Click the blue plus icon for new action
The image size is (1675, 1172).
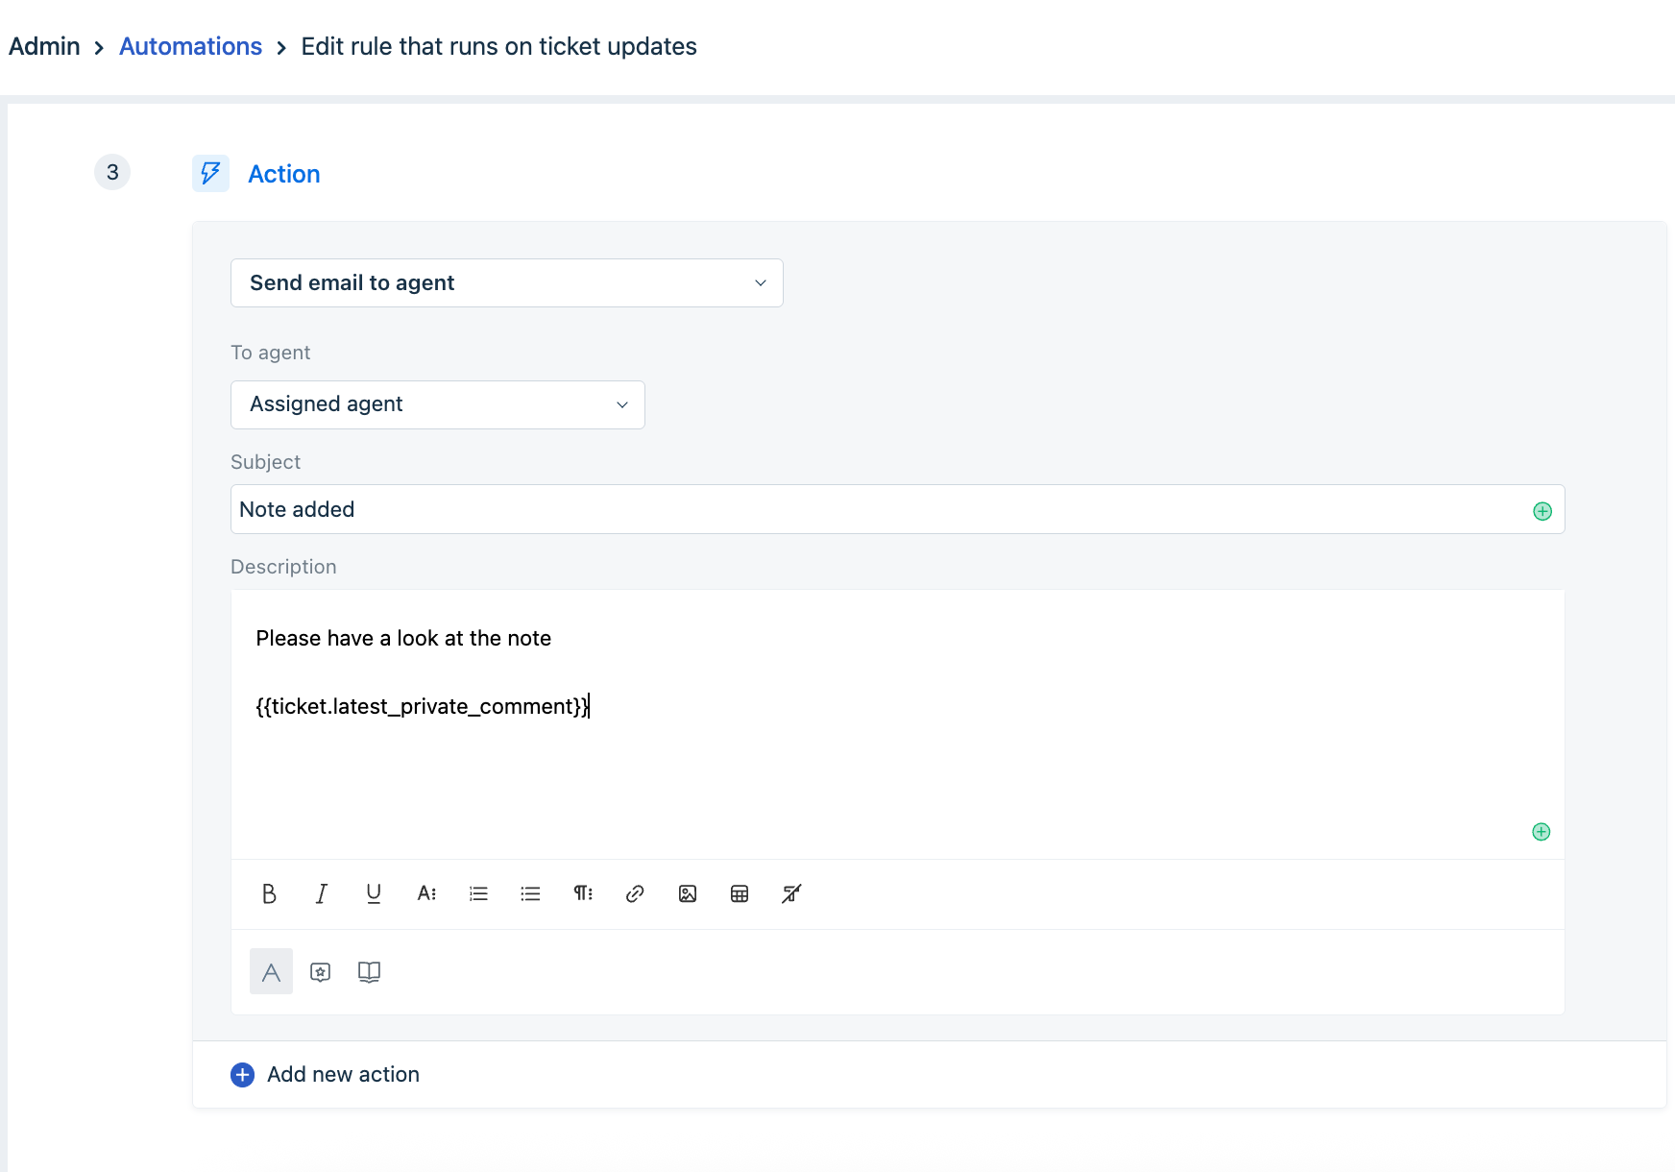pyautogui.click(x=243, y=1075)
